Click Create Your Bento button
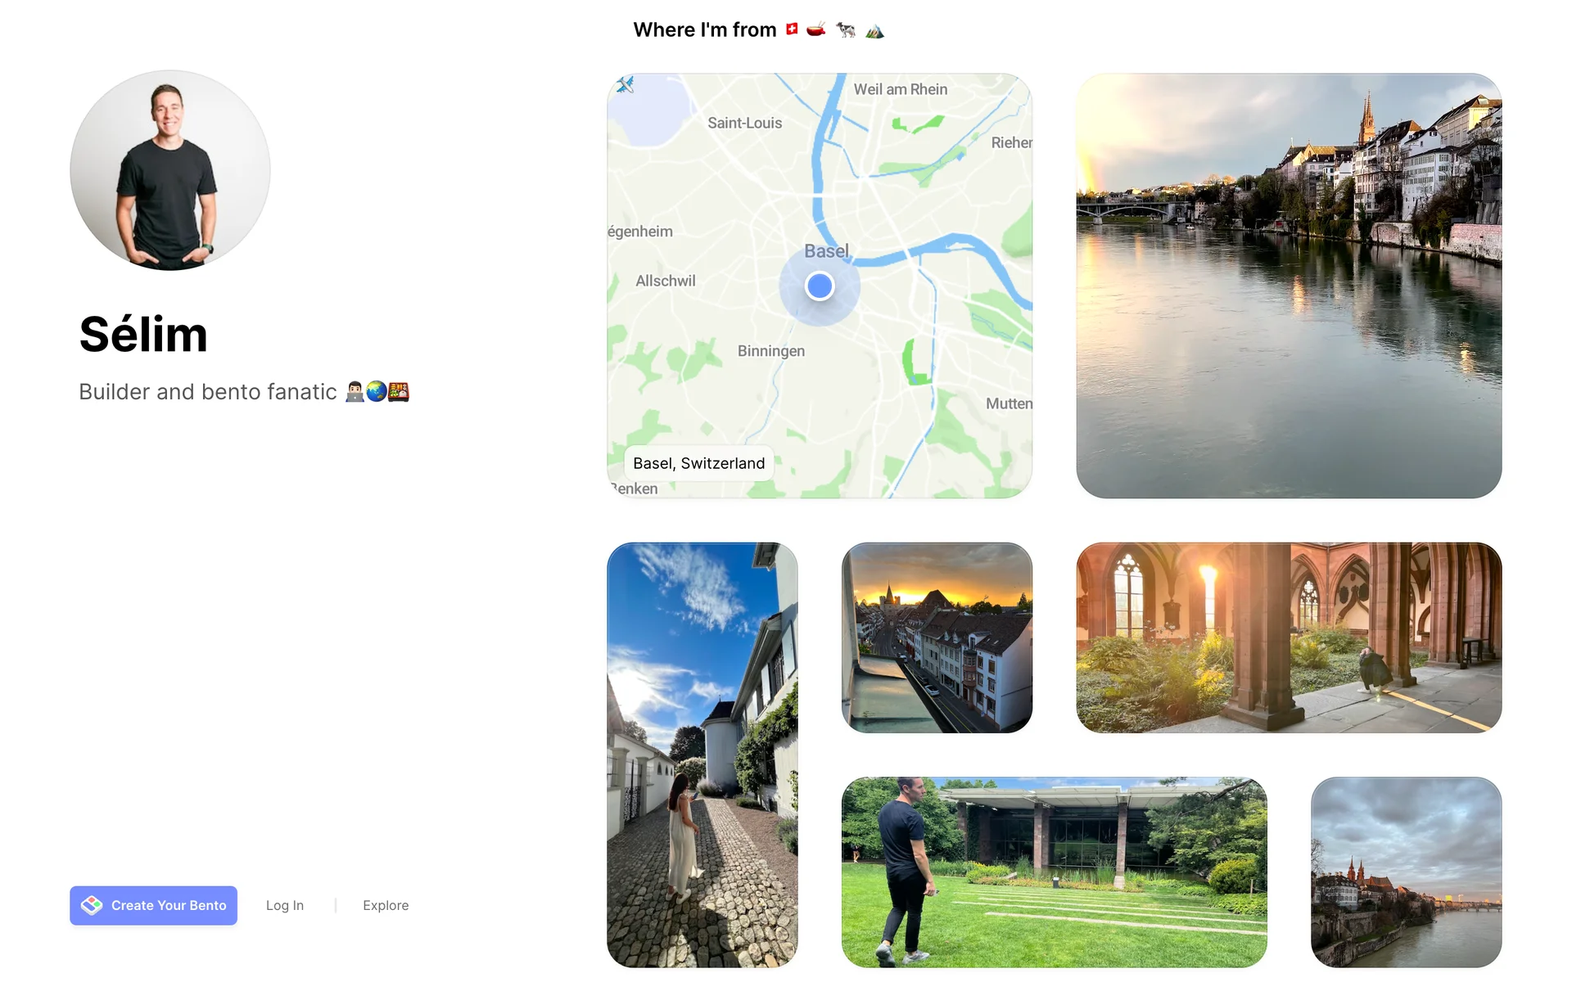The image size is (1572, 982). click(153, 905)
